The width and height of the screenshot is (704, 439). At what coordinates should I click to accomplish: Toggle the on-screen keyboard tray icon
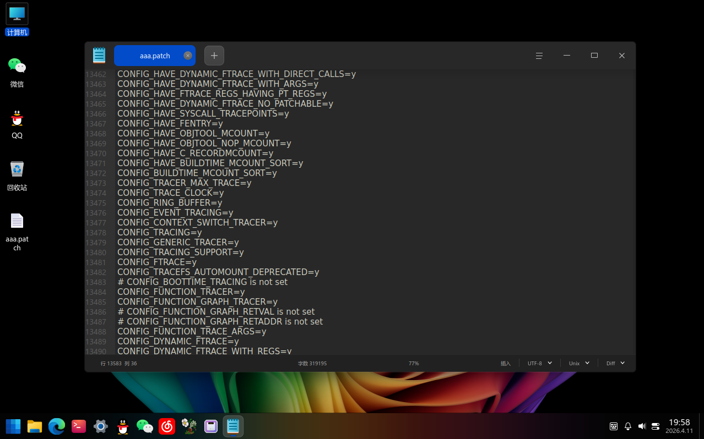pos(614,426)
